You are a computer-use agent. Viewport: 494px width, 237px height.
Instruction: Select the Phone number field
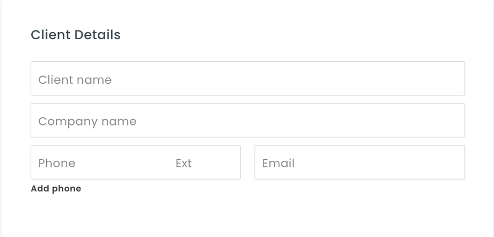pos(99,162)
